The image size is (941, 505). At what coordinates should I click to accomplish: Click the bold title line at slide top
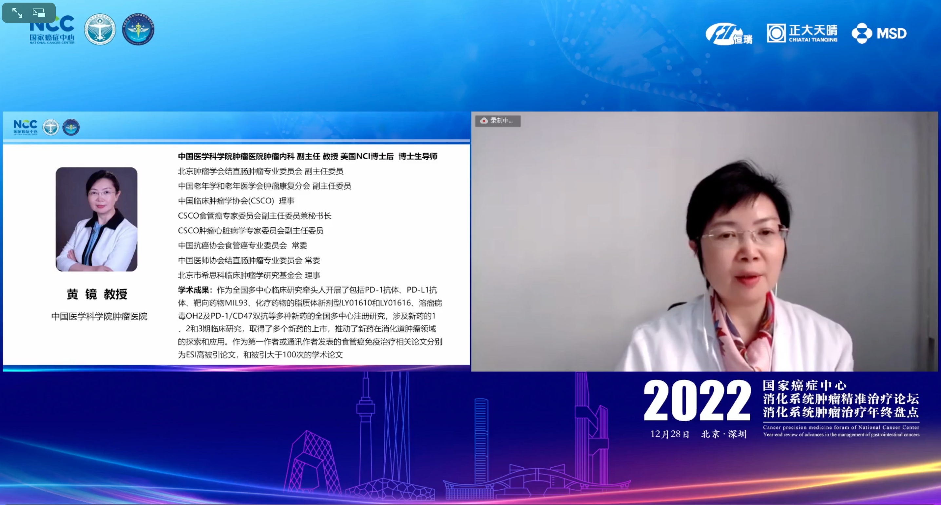pos(307,156)
